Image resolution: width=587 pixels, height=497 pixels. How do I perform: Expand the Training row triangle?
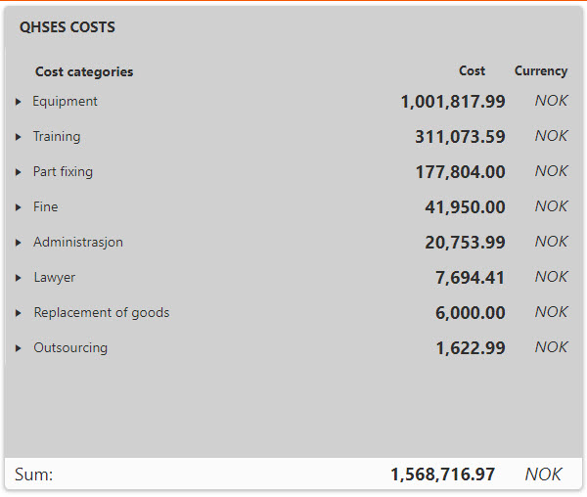[19, 137]
